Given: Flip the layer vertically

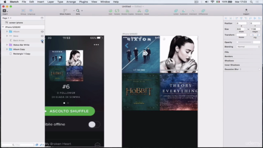Looking at the screenshot, I should coord(258,35).
